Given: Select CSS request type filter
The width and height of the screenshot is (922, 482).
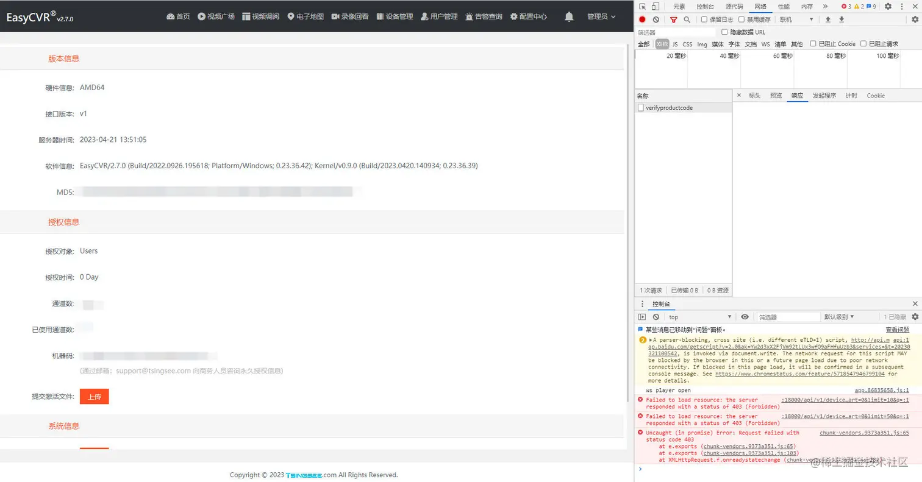Looking at the screenshot, I should (687, 44).
